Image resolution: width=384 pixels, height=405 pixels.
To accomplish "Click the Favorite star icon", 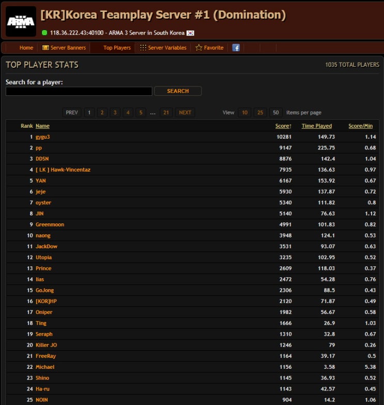I will click(198, 48).
